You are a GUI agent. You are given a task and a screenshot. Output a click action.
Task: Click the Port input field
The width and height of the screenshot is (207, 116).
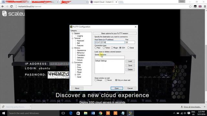(130, 42)
